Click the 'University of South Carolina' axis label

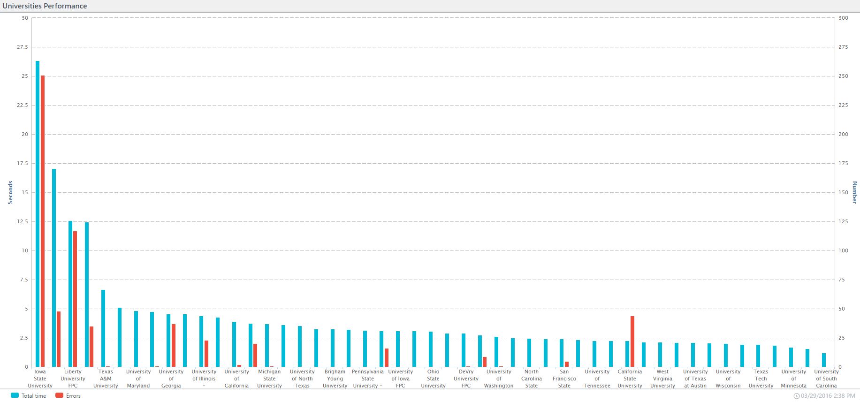(x=827, y=379)
